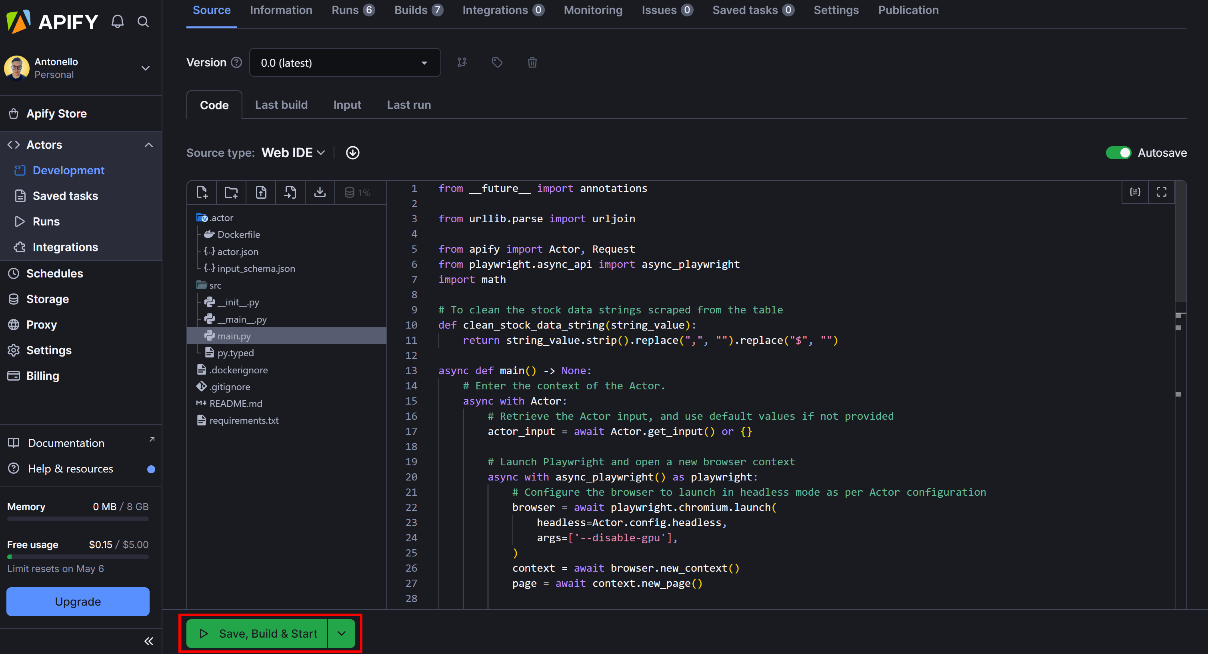
Task: Click the download files icon in file toolbar
Action: coord(320,192)
